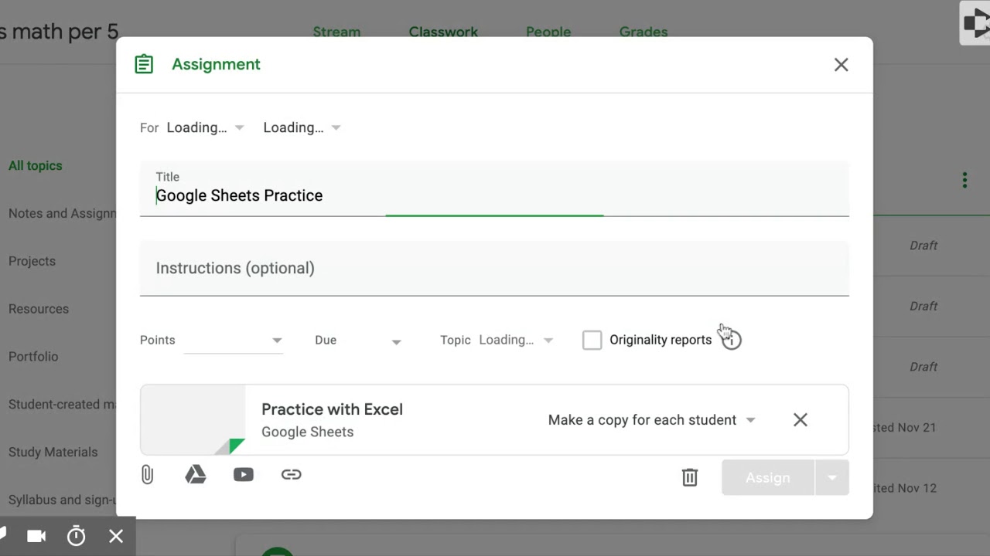Click the Instructions (optional) field

pyautogui.click(x=494, y=269)
